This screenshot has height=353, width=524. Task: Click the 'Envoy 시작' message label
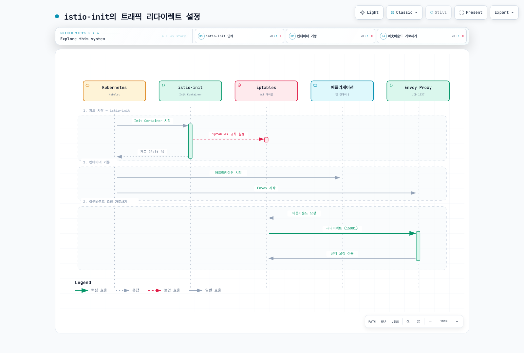click(x=266, y=188)
